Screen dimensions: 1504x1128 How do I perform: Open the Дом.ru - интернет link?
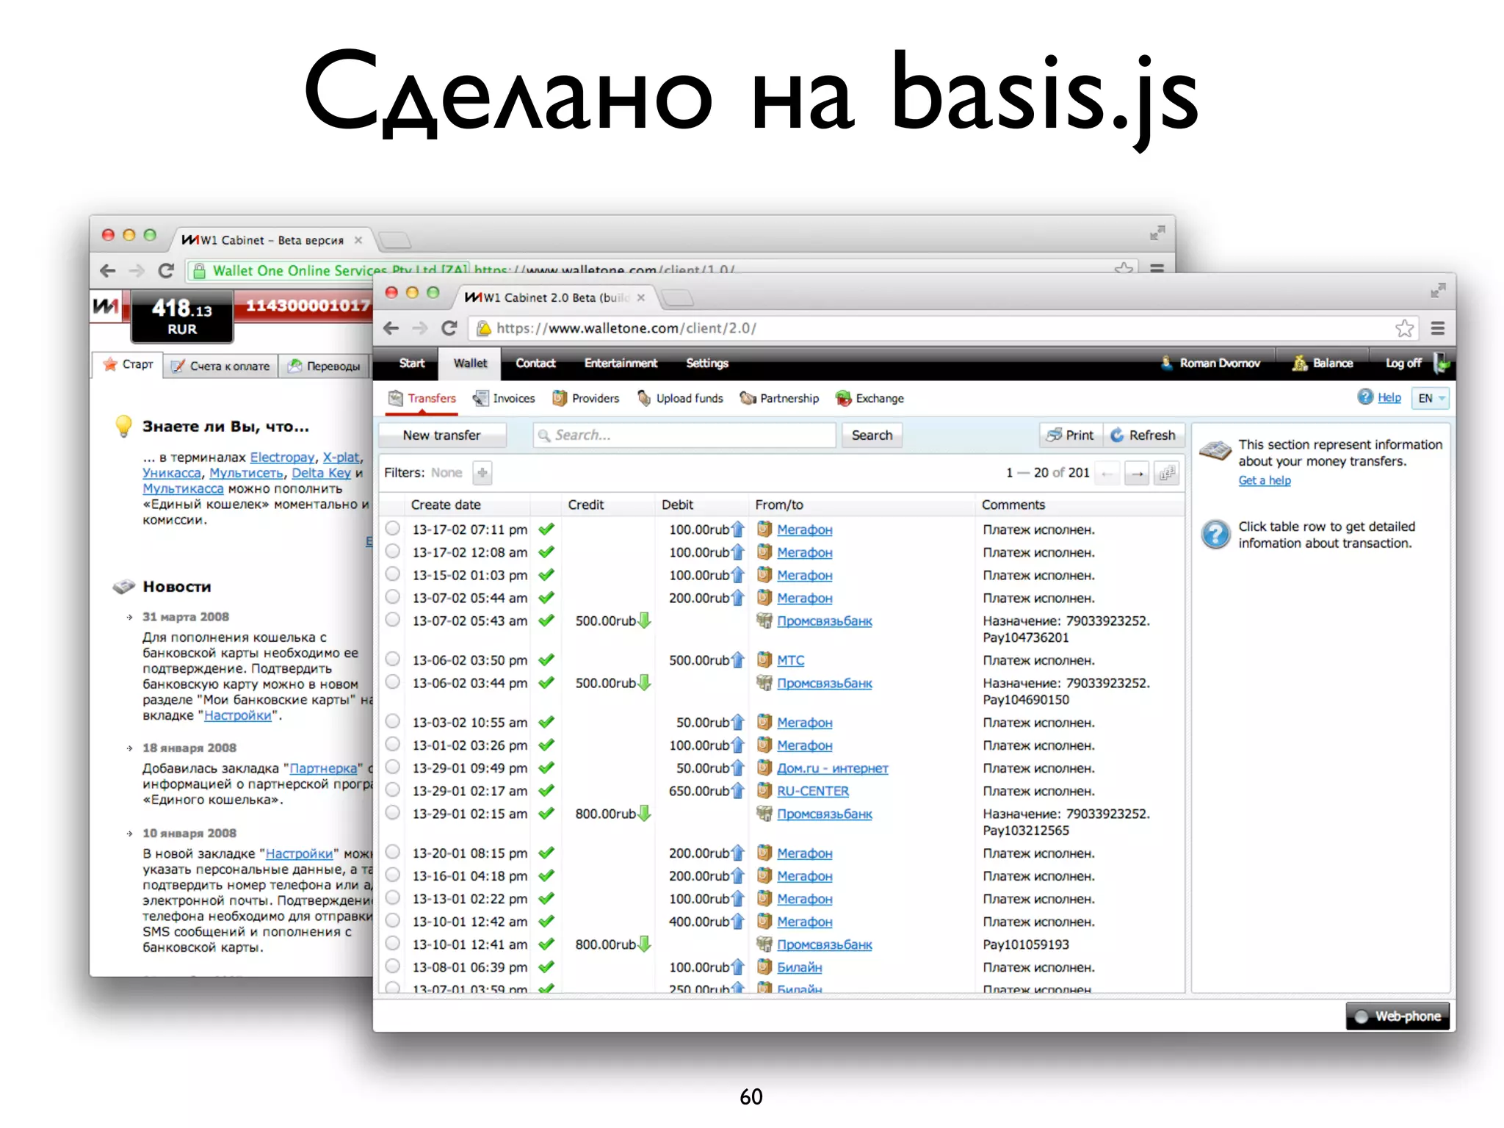[833, 768]
